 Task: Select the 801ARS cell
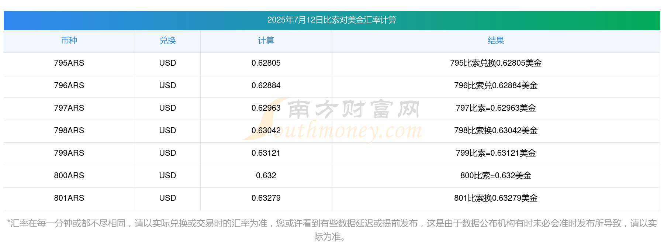click(69, 198)
